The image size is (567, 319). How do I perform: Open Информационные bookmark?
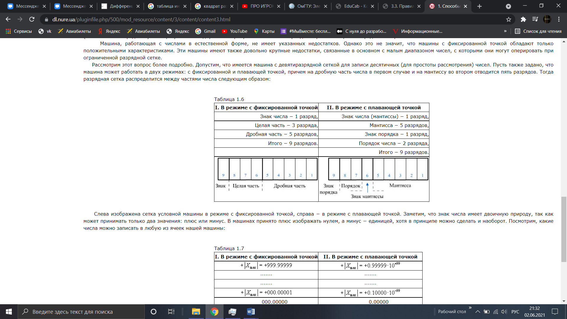pos(418,31)
